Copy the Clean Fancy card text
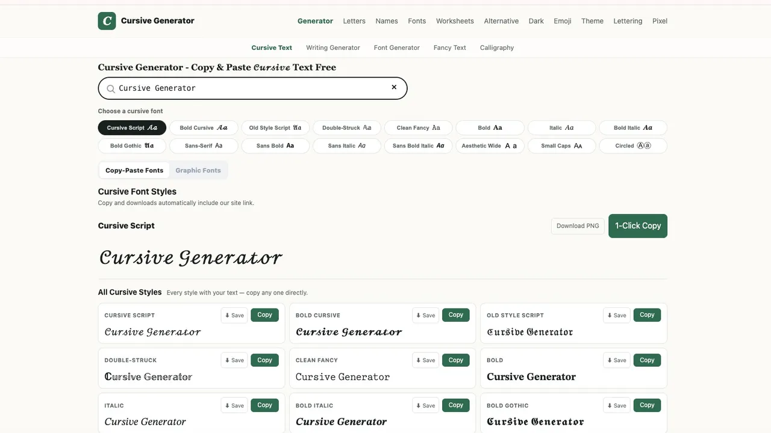 tap(456, 360)
